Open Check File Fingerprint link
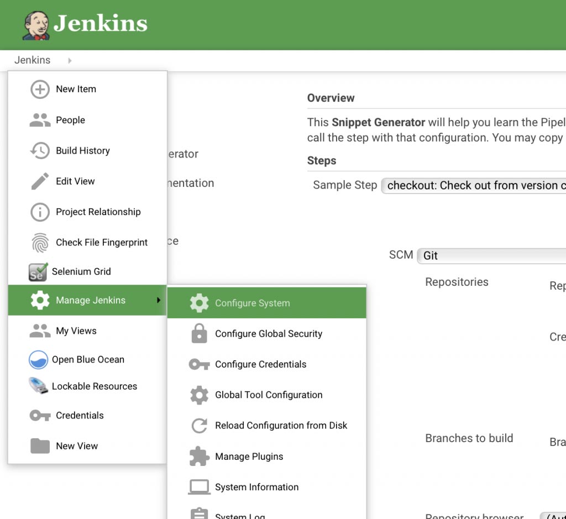 coord(102,243)
